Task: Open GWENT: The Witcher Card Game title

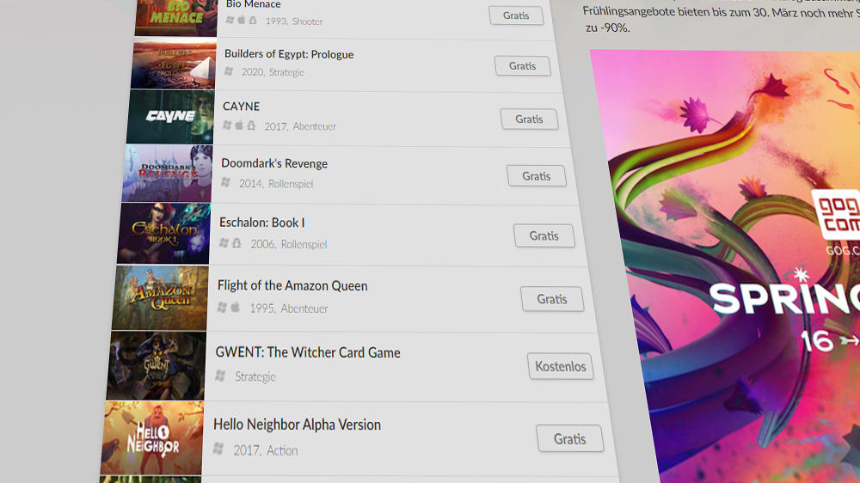Action: [308, 352]
